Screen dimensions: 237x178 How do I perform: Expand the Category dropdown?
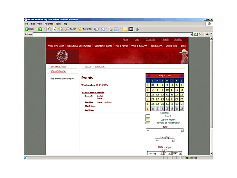coord(164,141)
